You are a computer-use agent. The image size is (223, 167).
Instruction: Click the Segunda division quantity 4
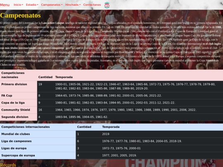coord(39,117)
